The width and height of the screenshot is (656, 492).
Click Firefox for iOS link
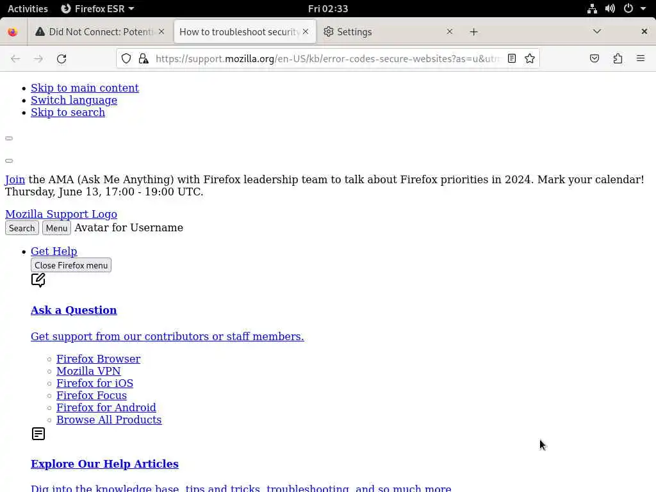95,383
